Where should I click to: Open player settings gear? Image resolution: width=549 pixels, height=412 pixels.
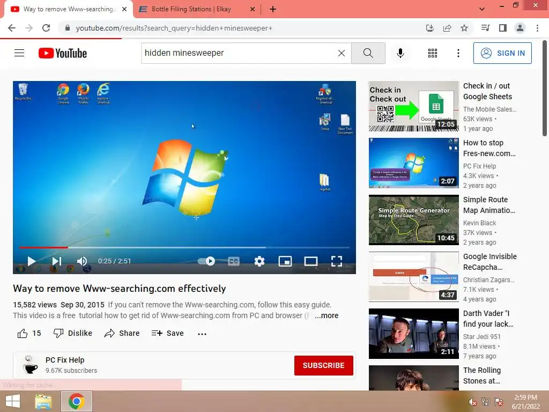pyautogui.click(x=259, y=261)
